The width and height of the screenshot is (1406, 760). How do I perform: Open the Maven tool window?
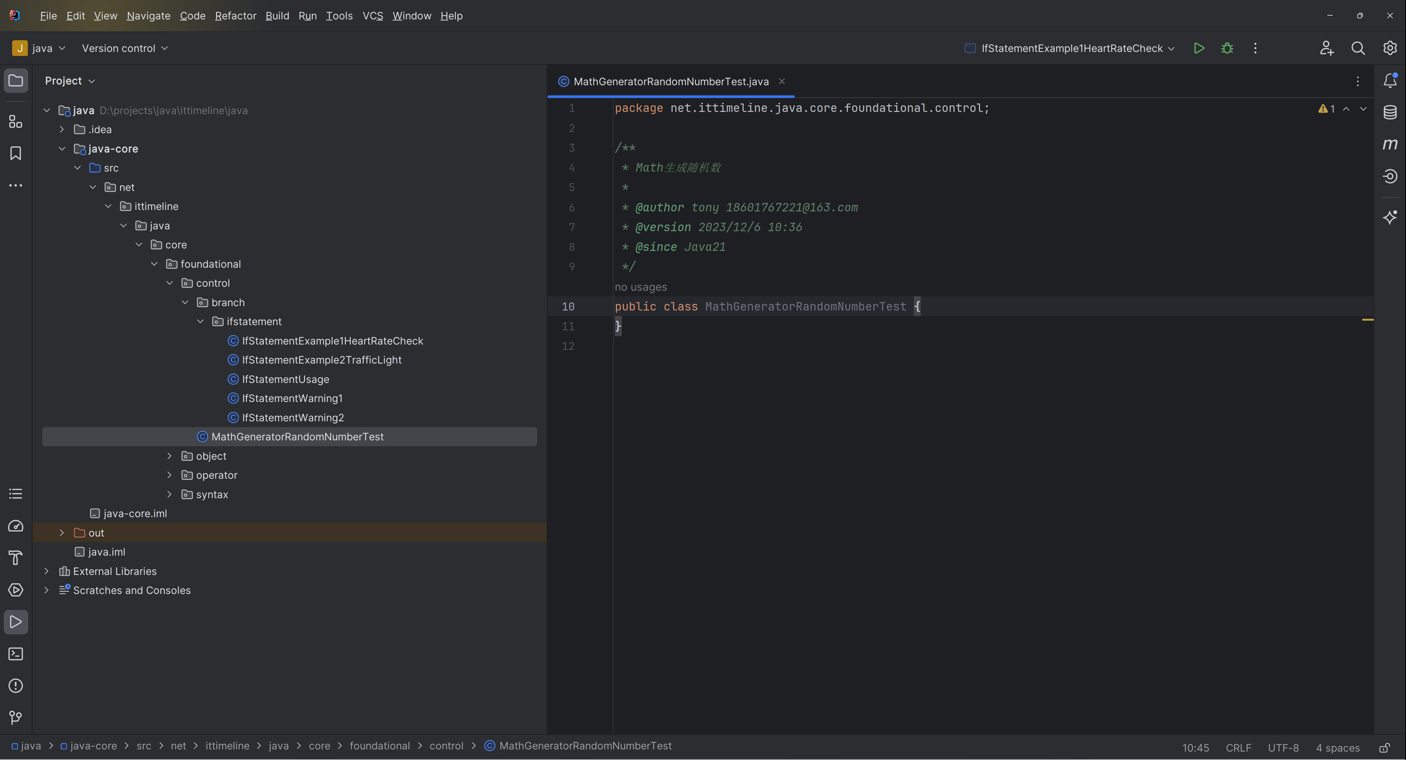1390,144
